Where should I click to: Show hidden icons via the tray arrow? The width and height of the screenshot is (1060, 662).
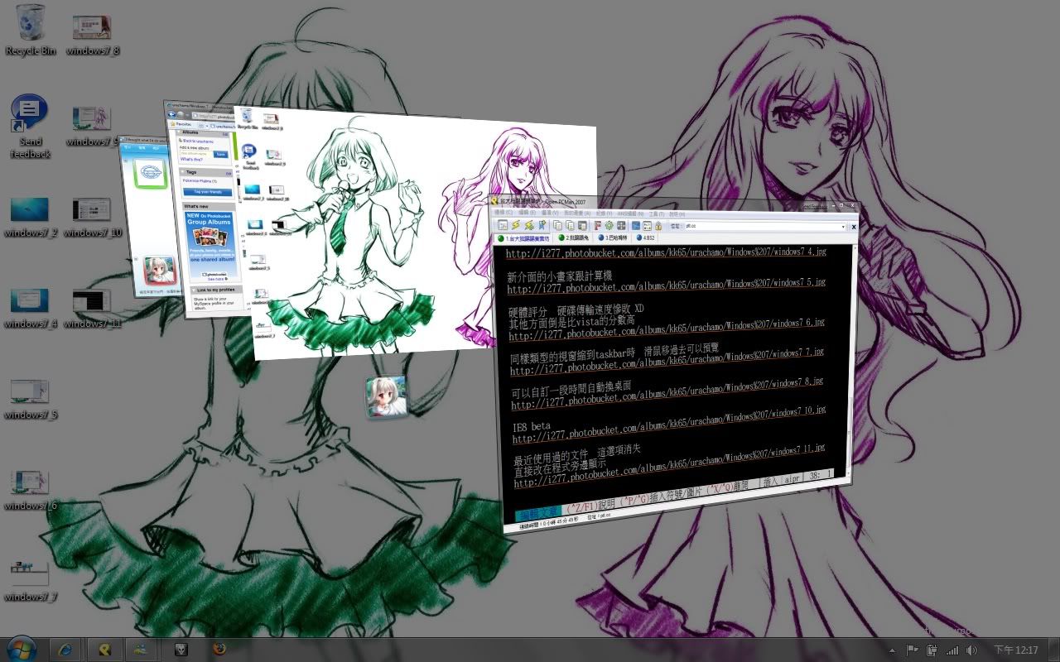click(x=891, y=650)
